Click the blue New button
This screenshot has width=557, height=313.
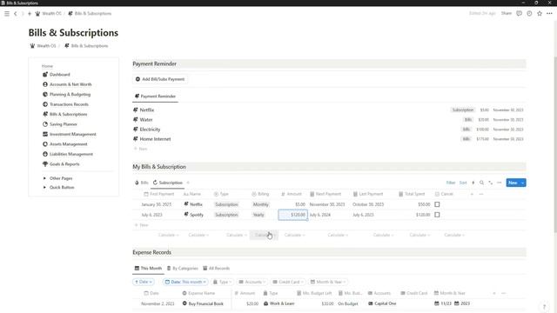pyautogui.click(x=513, y=183)
